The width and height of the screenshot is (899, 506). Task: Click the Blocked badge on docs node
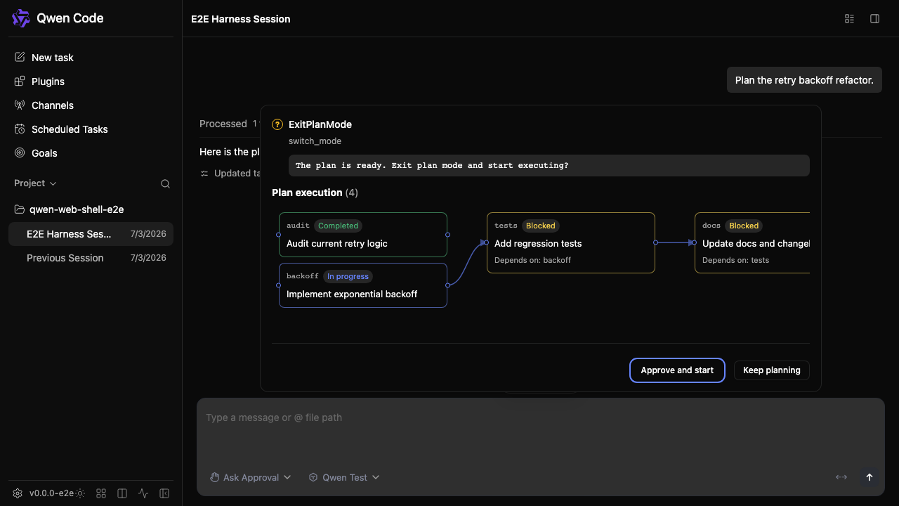[x=744, y=226]
